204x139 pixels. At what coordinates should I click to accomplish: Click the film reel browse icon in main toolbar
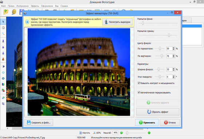pyautogui.click(x=14, y=12)
